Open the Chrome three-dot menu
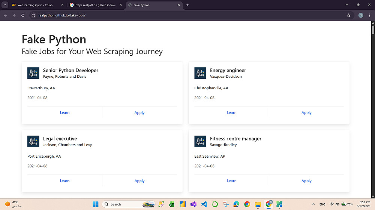 [x=369, y=15]
